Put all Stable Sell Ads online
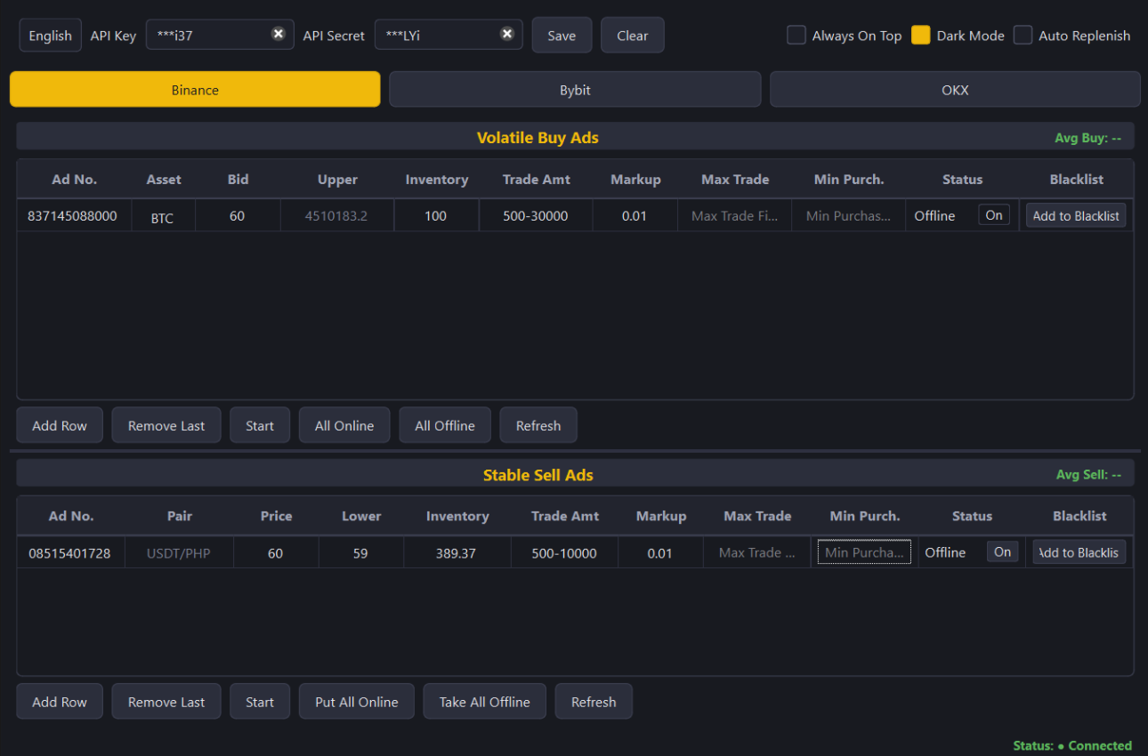The image size is (1148, 756). 356,701
